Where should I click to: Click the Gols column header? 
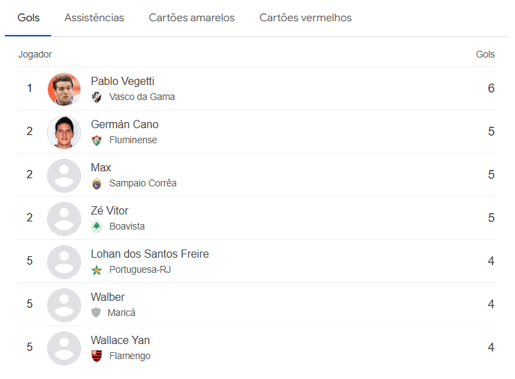(485, 54)
